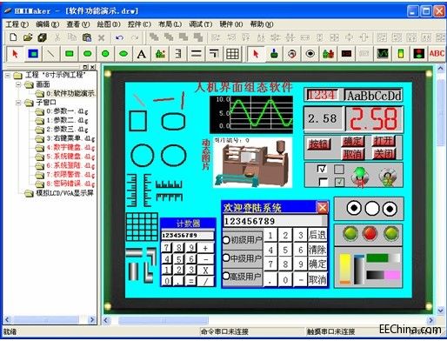Click the red ABC text control icon
This screenshot has width=447, height=341.
click(x=437, y=54)
